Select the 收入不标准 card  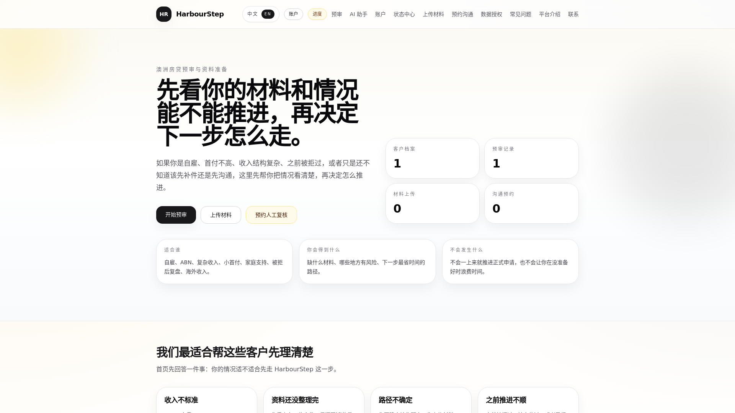pyautogui.click(x=207, y=400)
